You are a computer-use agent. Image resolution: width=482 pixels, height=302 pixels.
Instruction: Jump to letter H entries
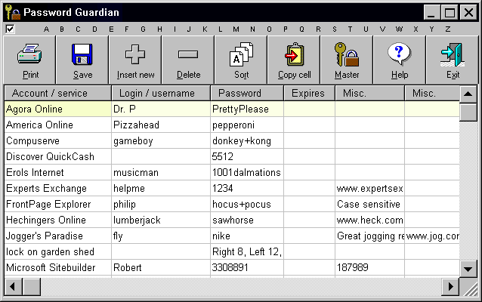coord(159,29)
